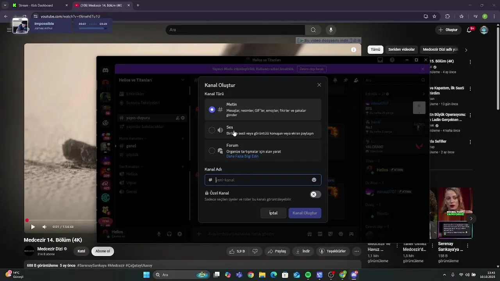Select the yayın-duyuru channel
The width and height of the screenshot is (500, 281).
[x=138, y=118]
